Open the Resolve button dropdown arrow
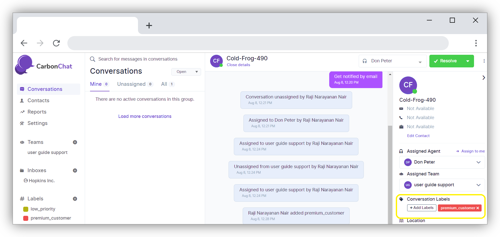 [x=468, y=61]
